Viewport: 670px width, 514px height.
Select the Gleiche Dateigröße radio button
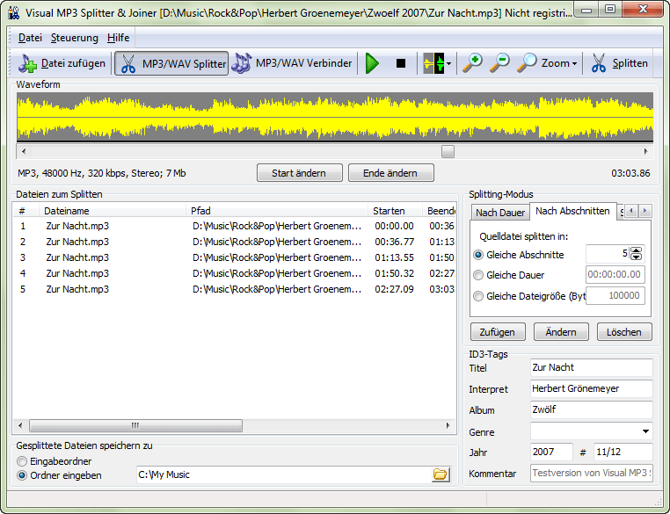pyautogui.click(x=478, y=296)
